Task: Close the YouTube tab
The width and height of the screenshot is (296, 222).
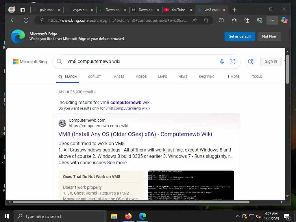Action: (191, 10)
